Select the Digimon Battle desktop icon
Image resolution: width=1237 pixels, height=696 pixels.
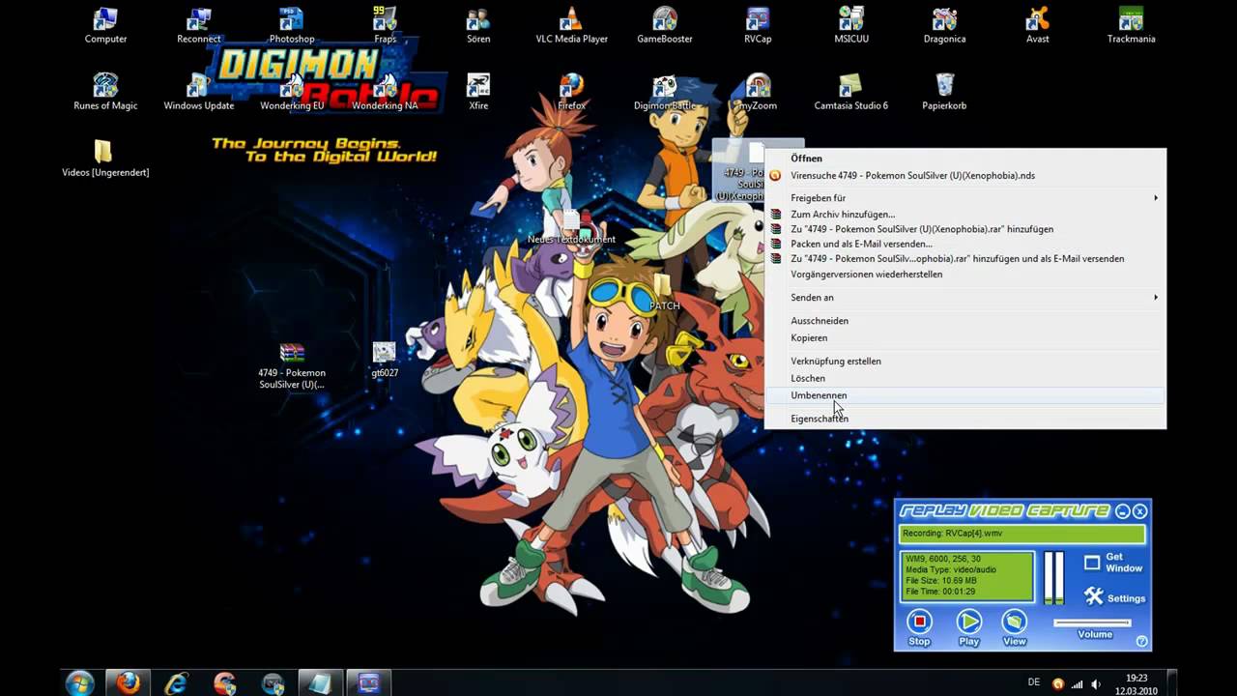[665, 92]
